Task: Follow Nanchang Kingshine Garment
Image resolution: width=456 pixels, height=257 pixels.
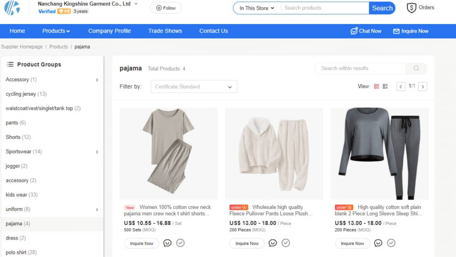Action: tap(165, 8)
